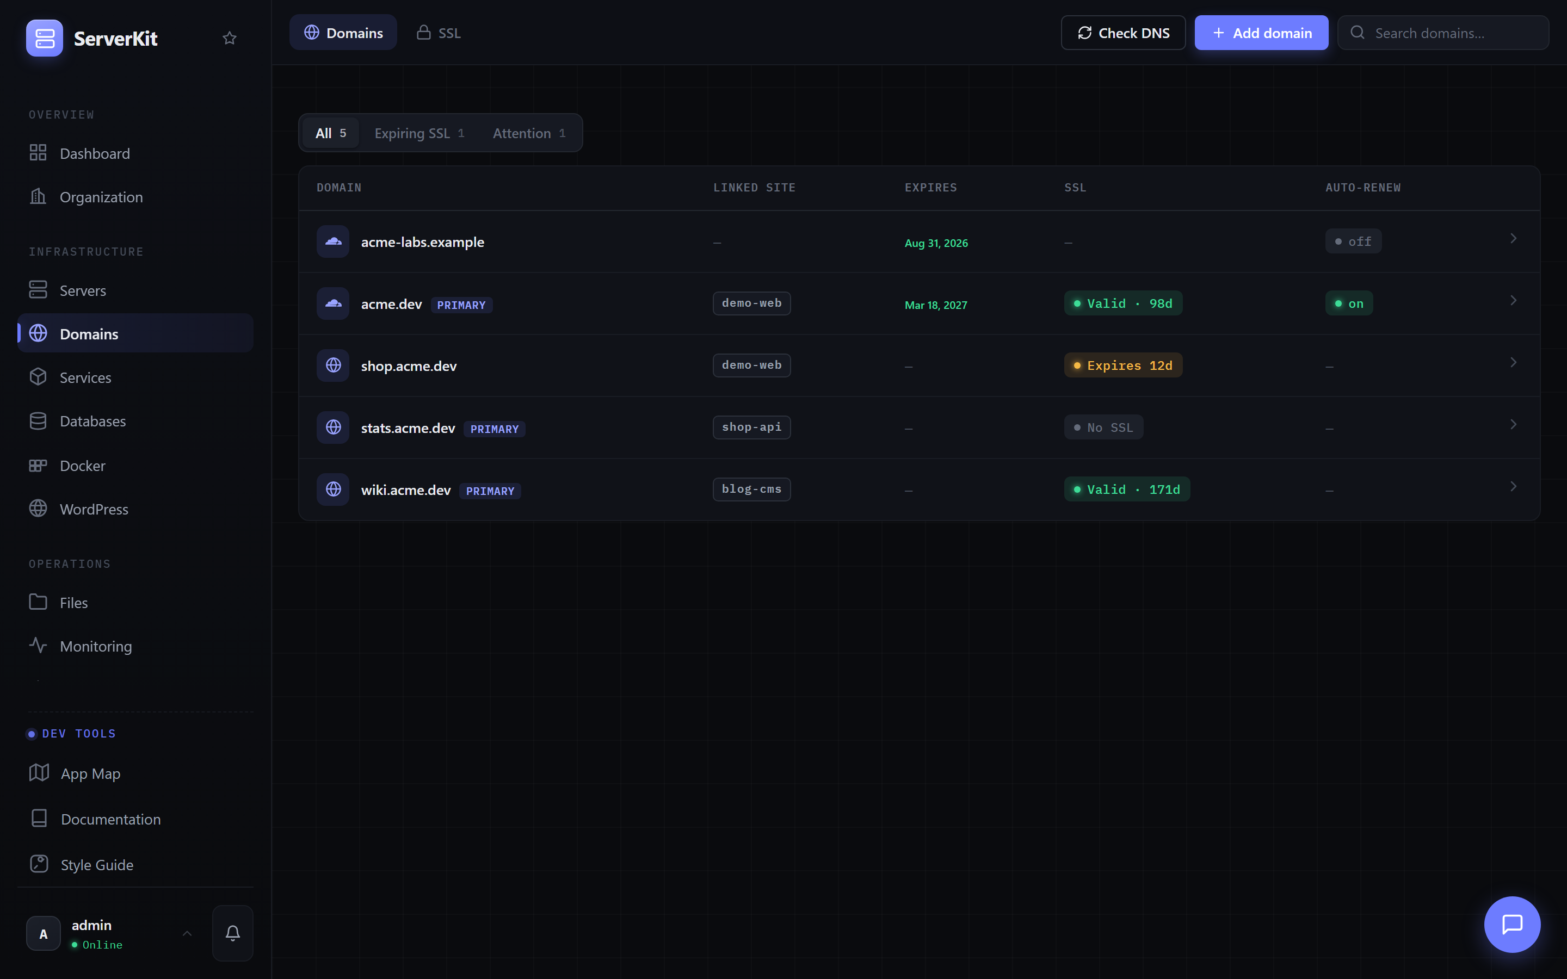Toggle auto-renew on badge for acme.dev

[1349, 303]
